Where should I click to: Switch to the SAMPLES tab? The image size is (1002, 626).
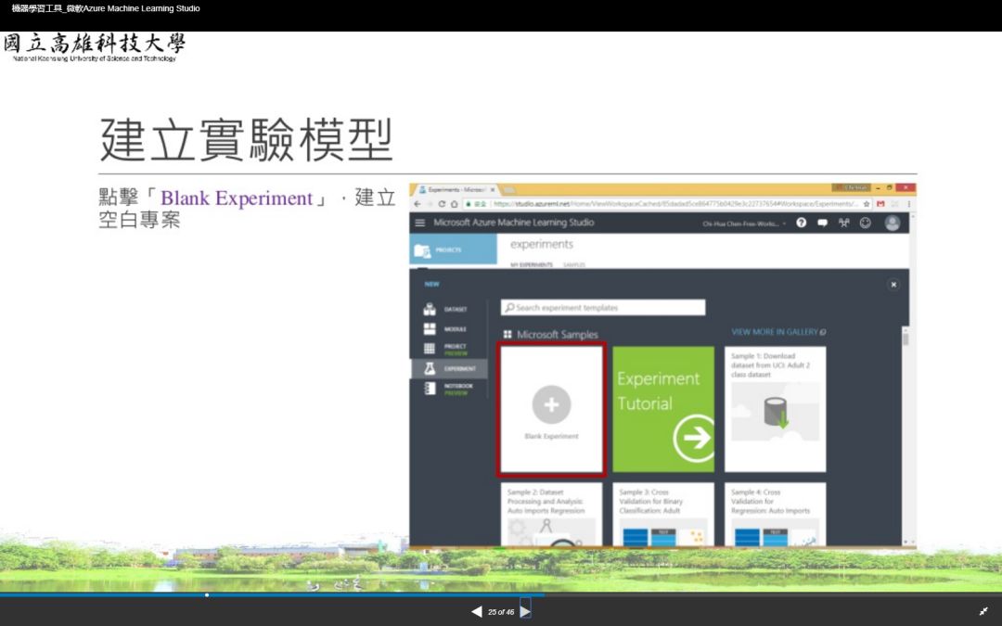(574, 264)
